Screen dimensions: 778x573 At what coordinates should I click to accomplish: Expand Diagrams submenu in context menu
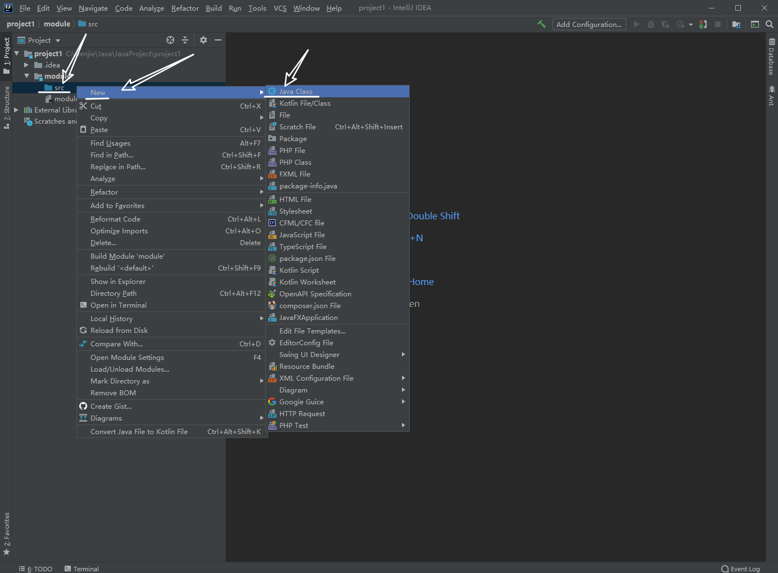tap(171, 418)
